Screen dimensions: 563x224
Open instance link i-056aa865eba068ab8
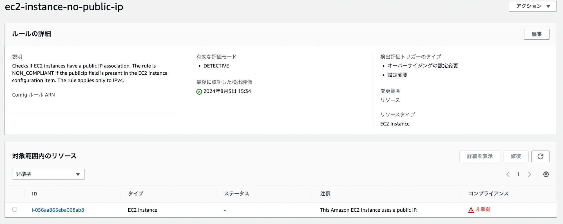click(58, 210)
